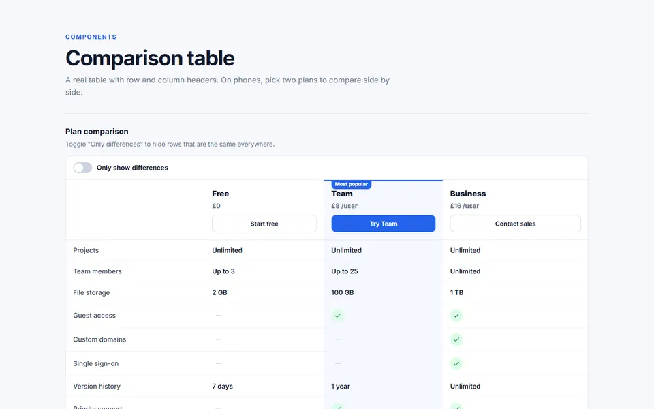Click the 2 GB storage cell
The image size is (654, 409).
[x=219, y=292]
